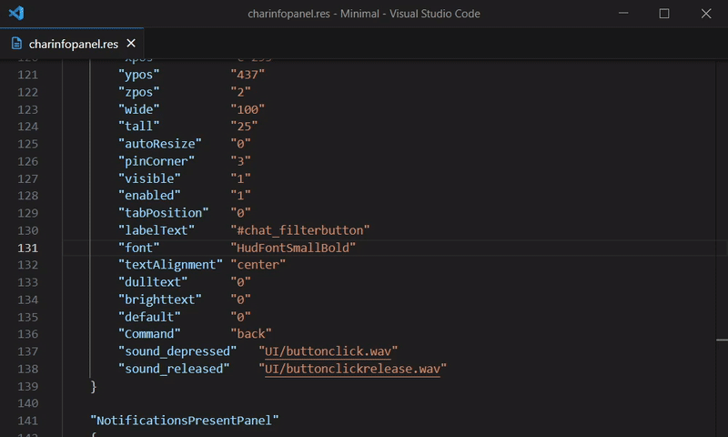728x437 pixels.
Task: Minimize the Visual Studio Code window
Action: click(623, 13)
